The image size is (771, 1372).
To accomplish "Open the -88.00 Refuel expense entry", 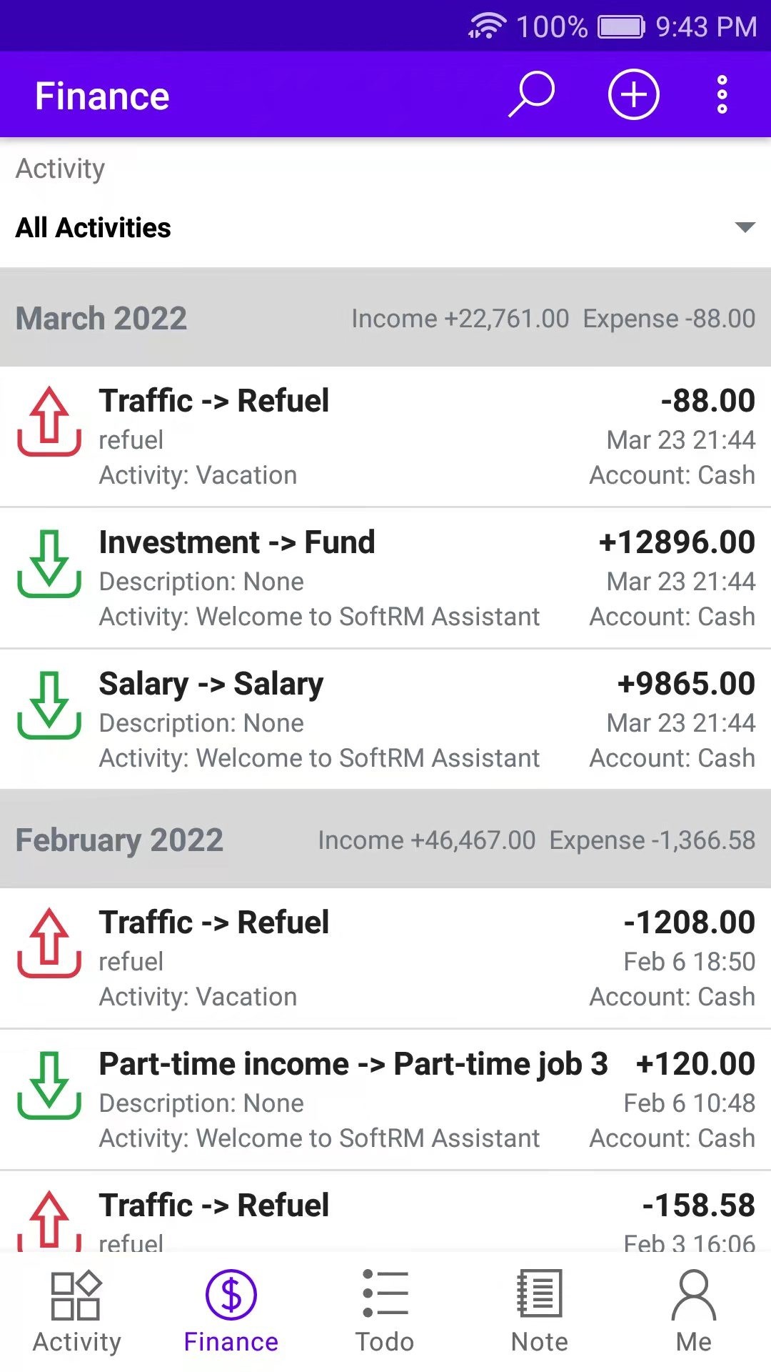I will (385, 437).
